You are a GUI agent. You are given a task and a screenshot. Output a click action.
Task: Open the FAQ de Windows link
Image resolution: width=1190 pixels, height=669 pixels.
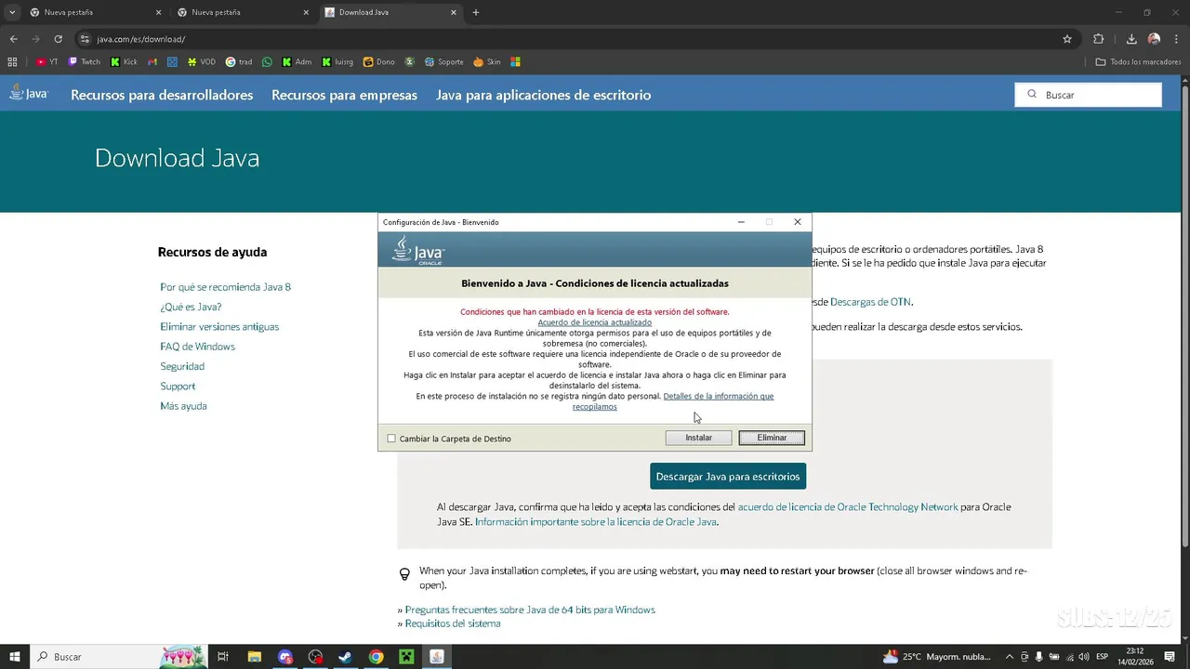click(197, 347)
